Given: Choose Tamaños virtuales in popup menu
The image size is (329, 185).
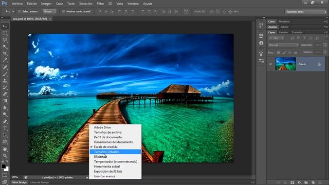Looking at the screenshot, I should [115, 152].
